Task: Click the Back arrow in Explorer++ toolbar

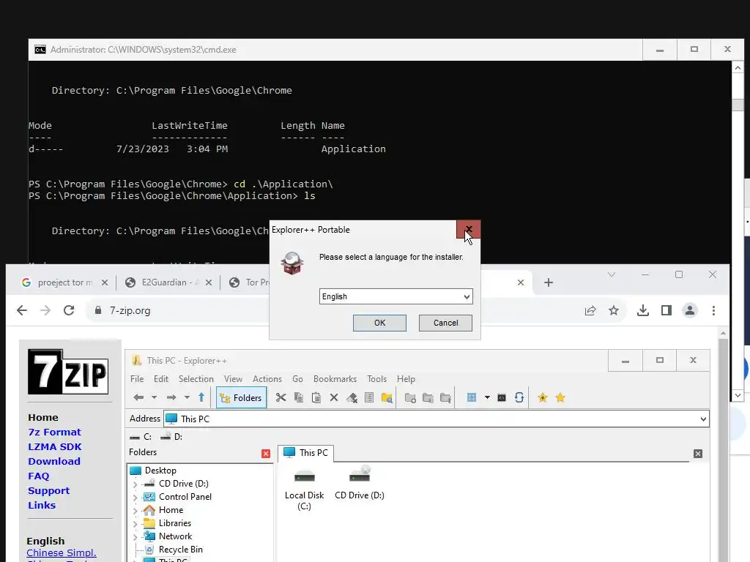Action: coord(138,397)
